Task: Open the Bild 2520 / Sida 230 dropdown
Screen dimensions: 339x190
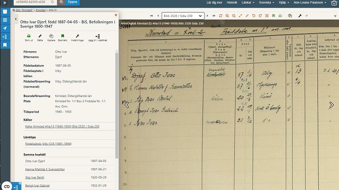Action: coord(183,16)
